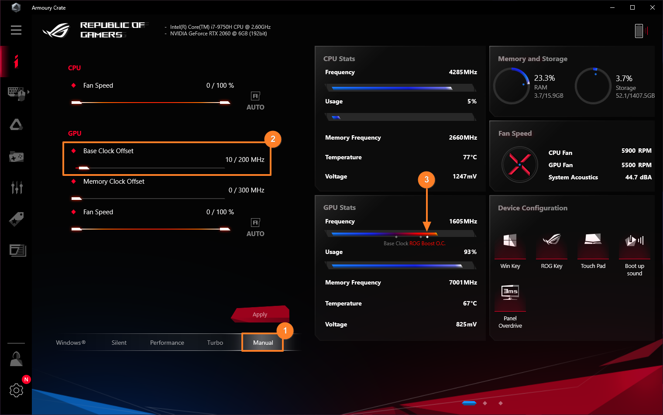Adjust the GPU Base Clock Offset slider

point(150,168)
